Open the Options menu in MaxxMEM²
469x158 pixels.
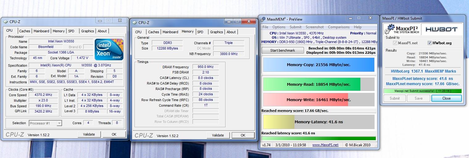pos(279,27)
